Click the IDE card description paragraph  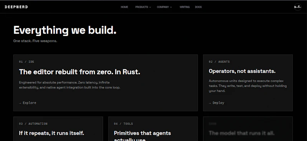pyautogui.click(x=69, y=85)
